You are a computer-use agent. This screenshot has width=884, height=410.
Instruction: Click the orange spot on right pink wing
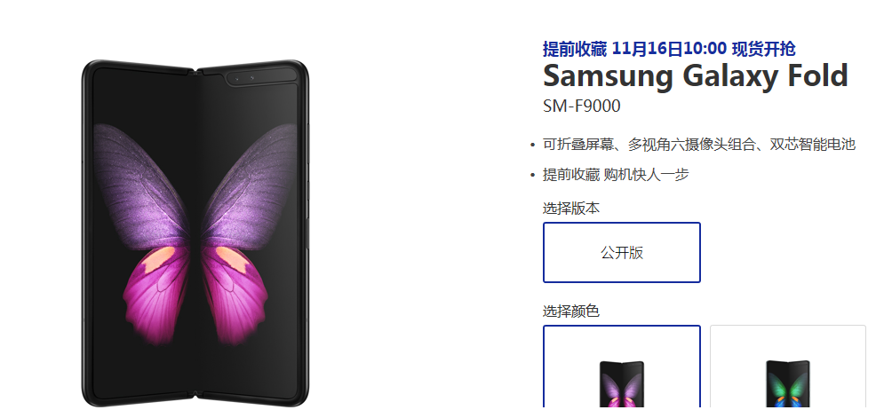[231, 260]
